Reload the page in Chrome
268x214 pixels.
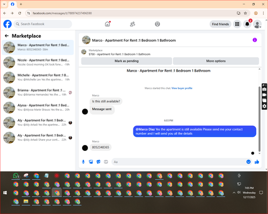click(x=20, y=13)
